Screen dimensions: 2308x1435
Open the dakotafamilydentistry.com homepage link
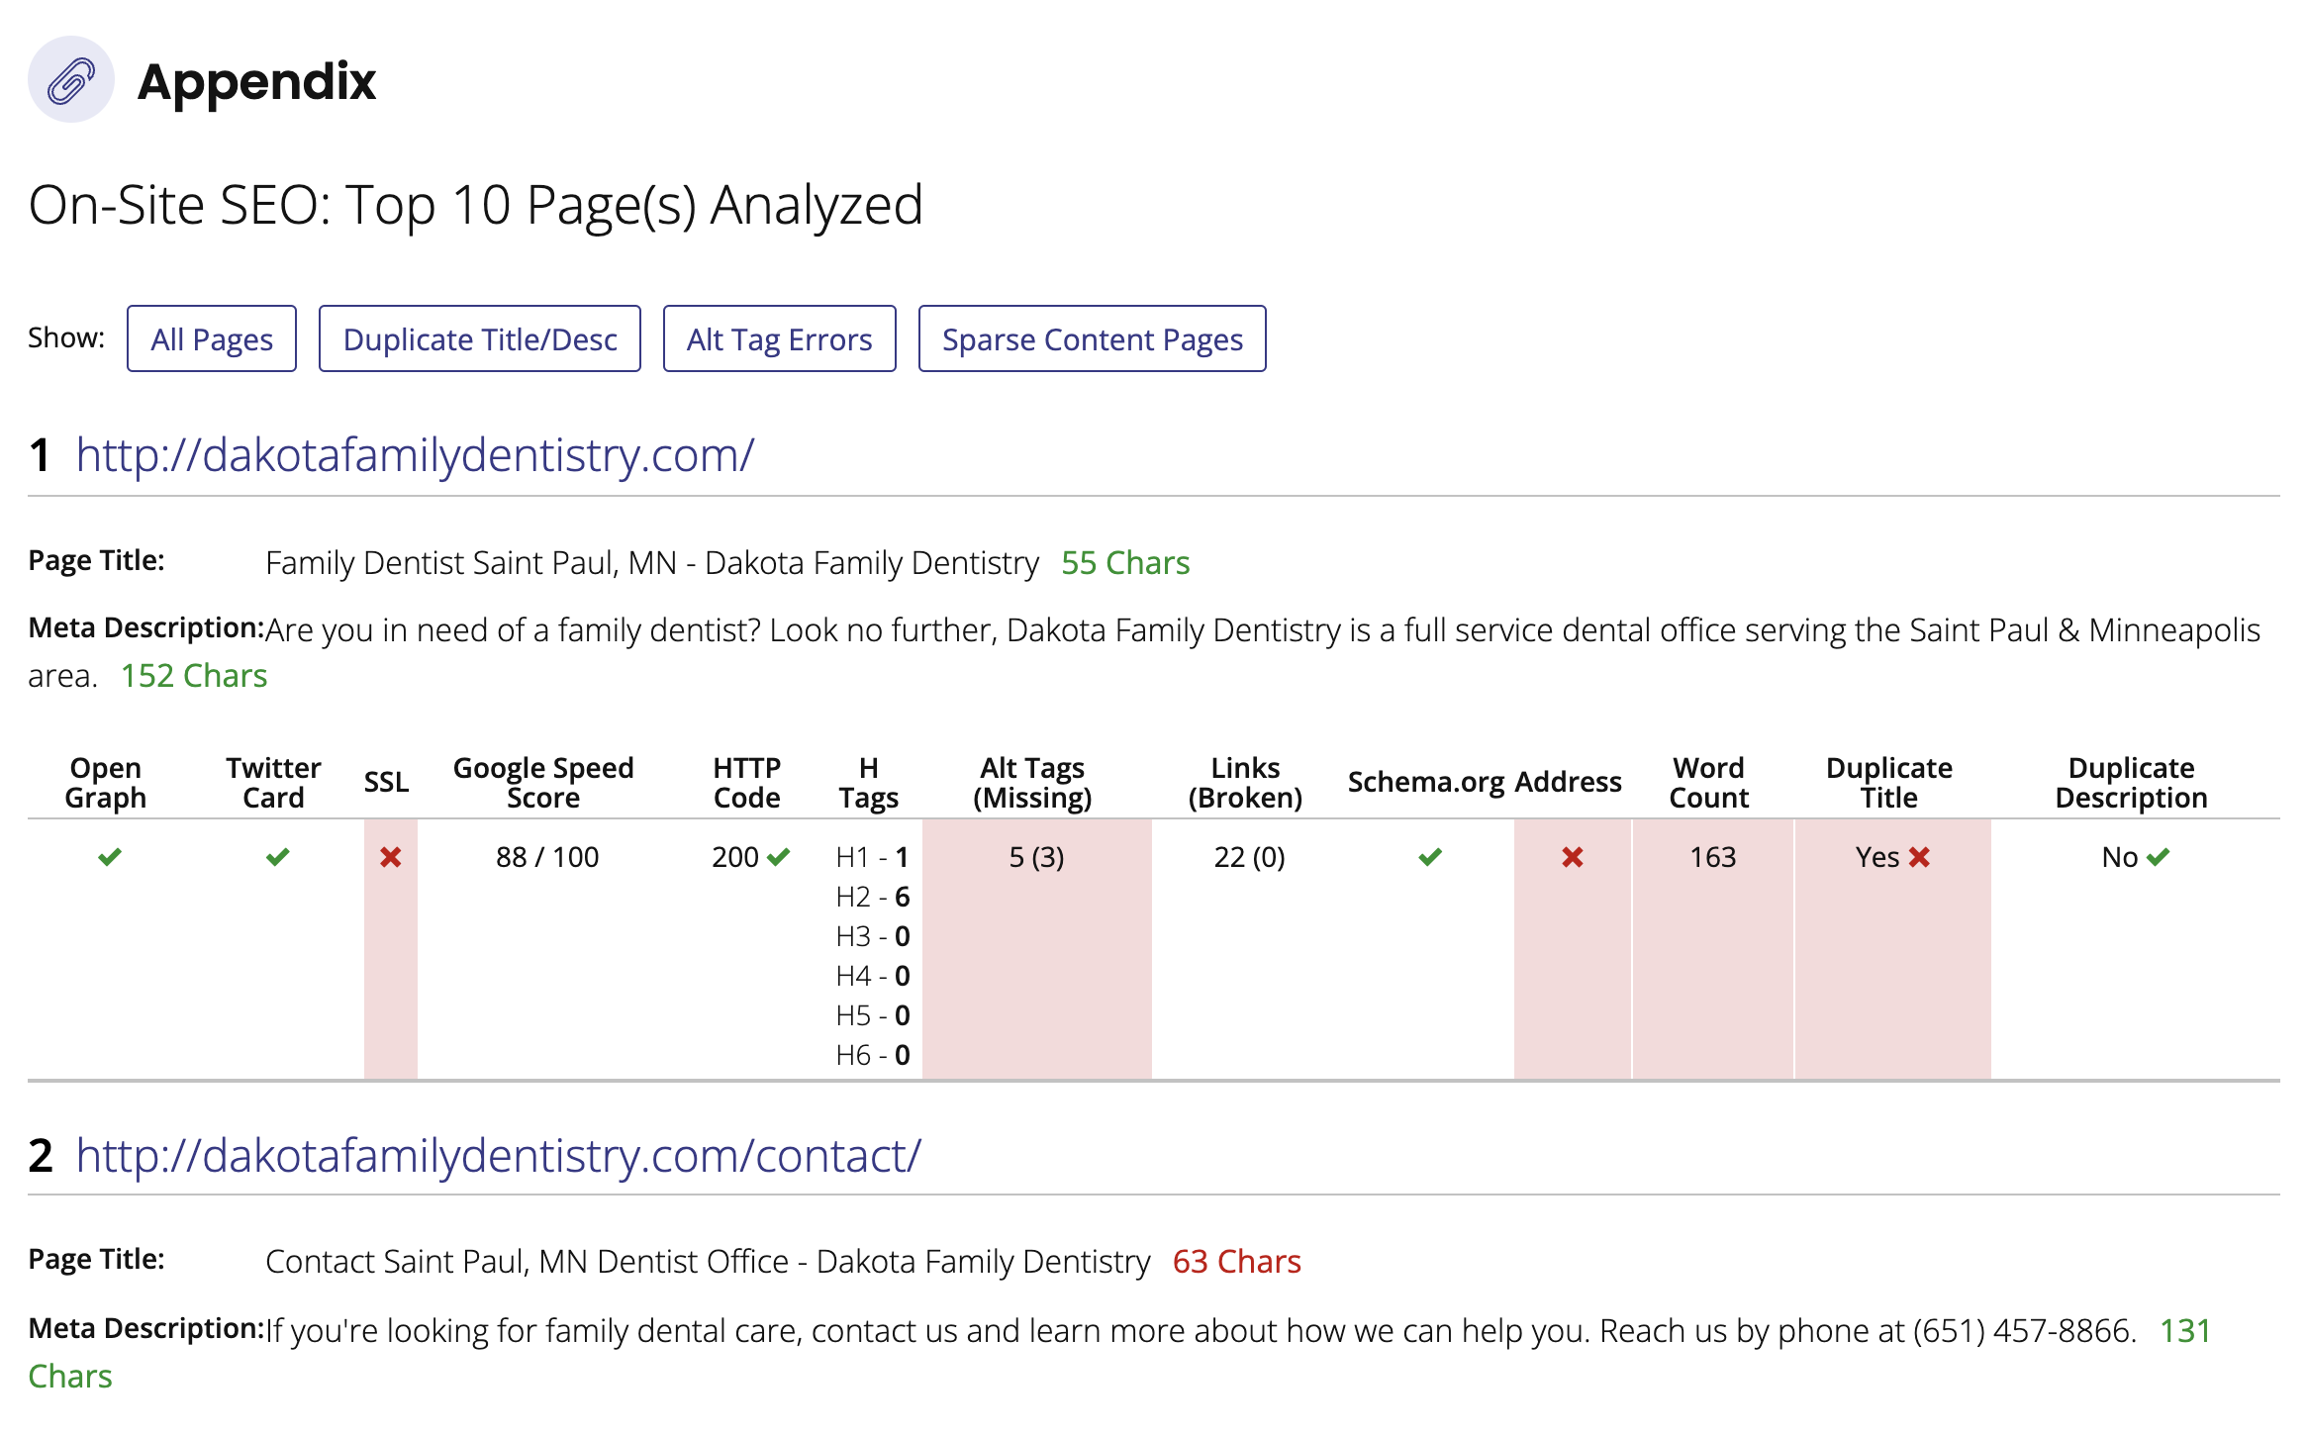(x=415, y=455)
